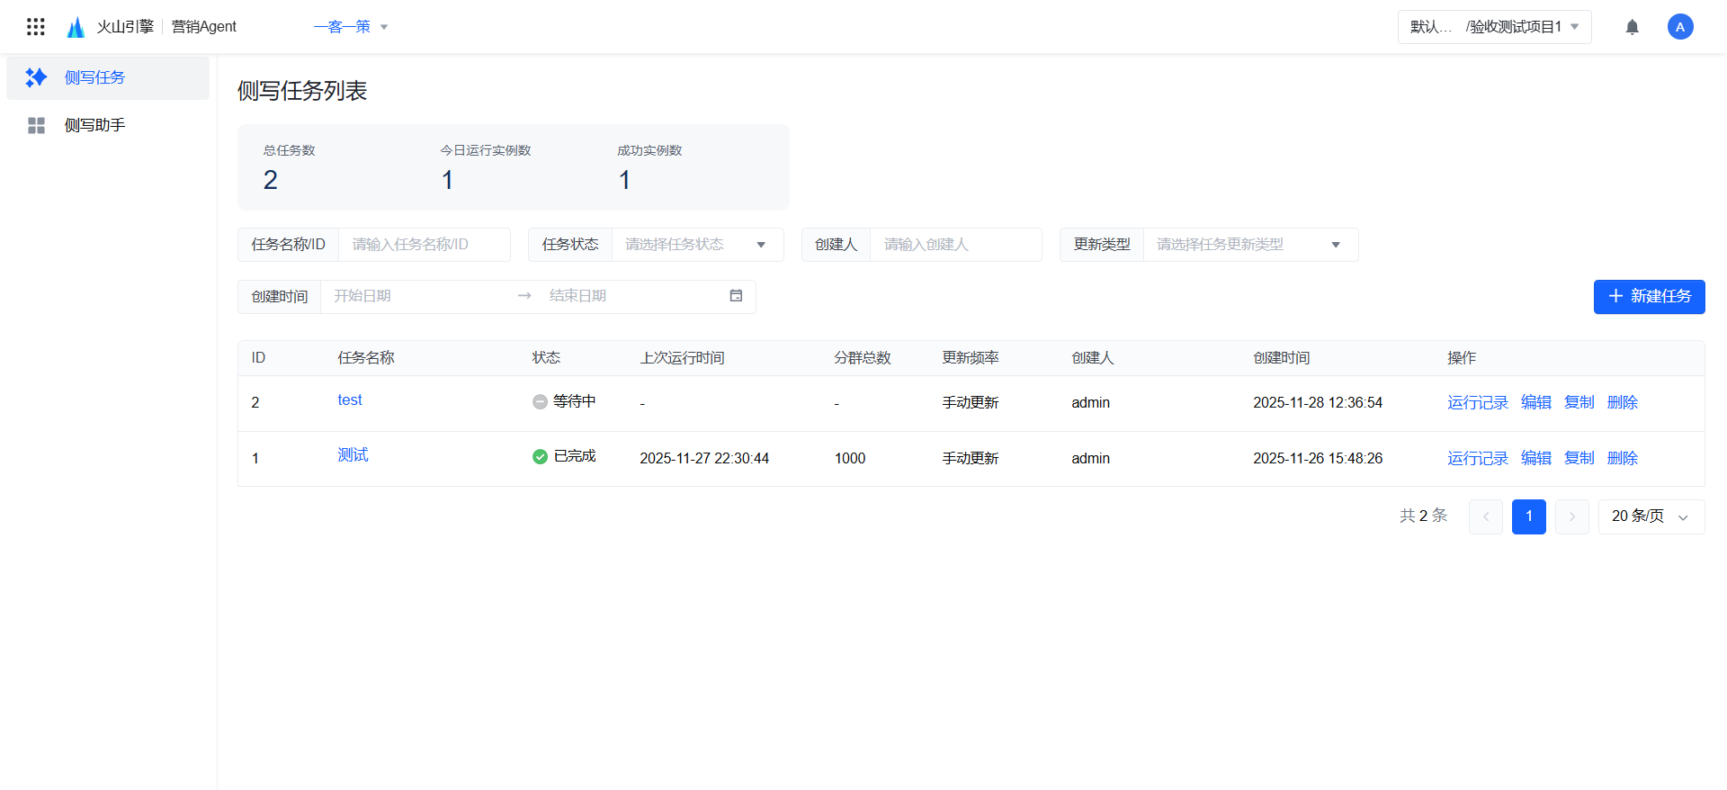The image size is (1727, 790).
Task: Open the task named test
Action: pos(350,400)
